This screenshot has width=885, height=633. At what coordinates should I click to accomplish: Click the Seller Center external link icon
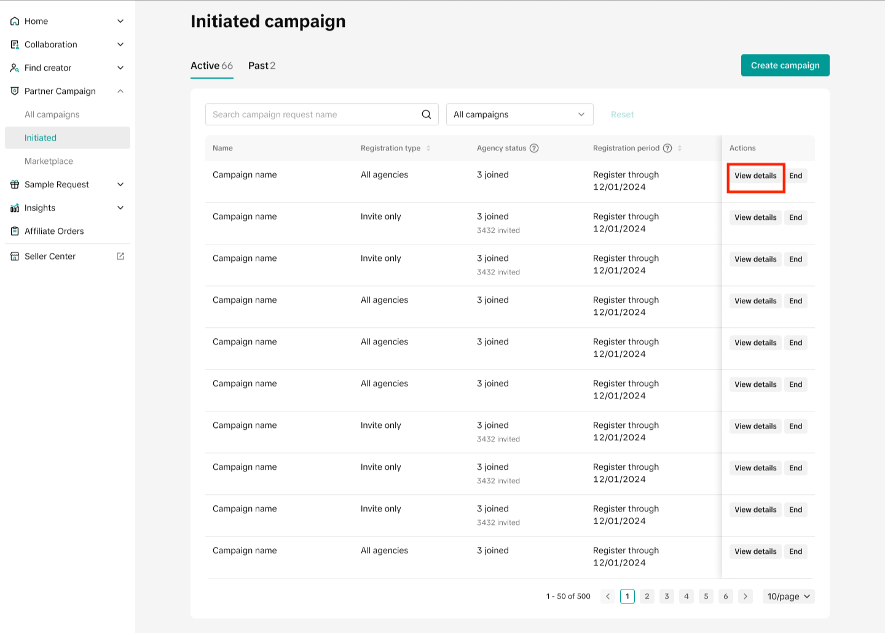pos(120,256)
